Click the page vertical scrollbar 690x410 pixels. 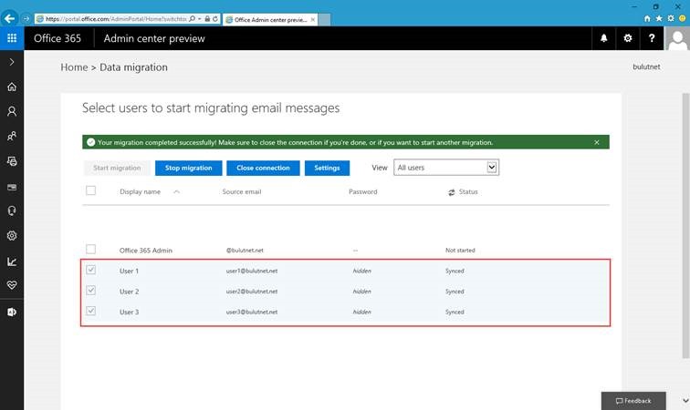click(685, 225)
